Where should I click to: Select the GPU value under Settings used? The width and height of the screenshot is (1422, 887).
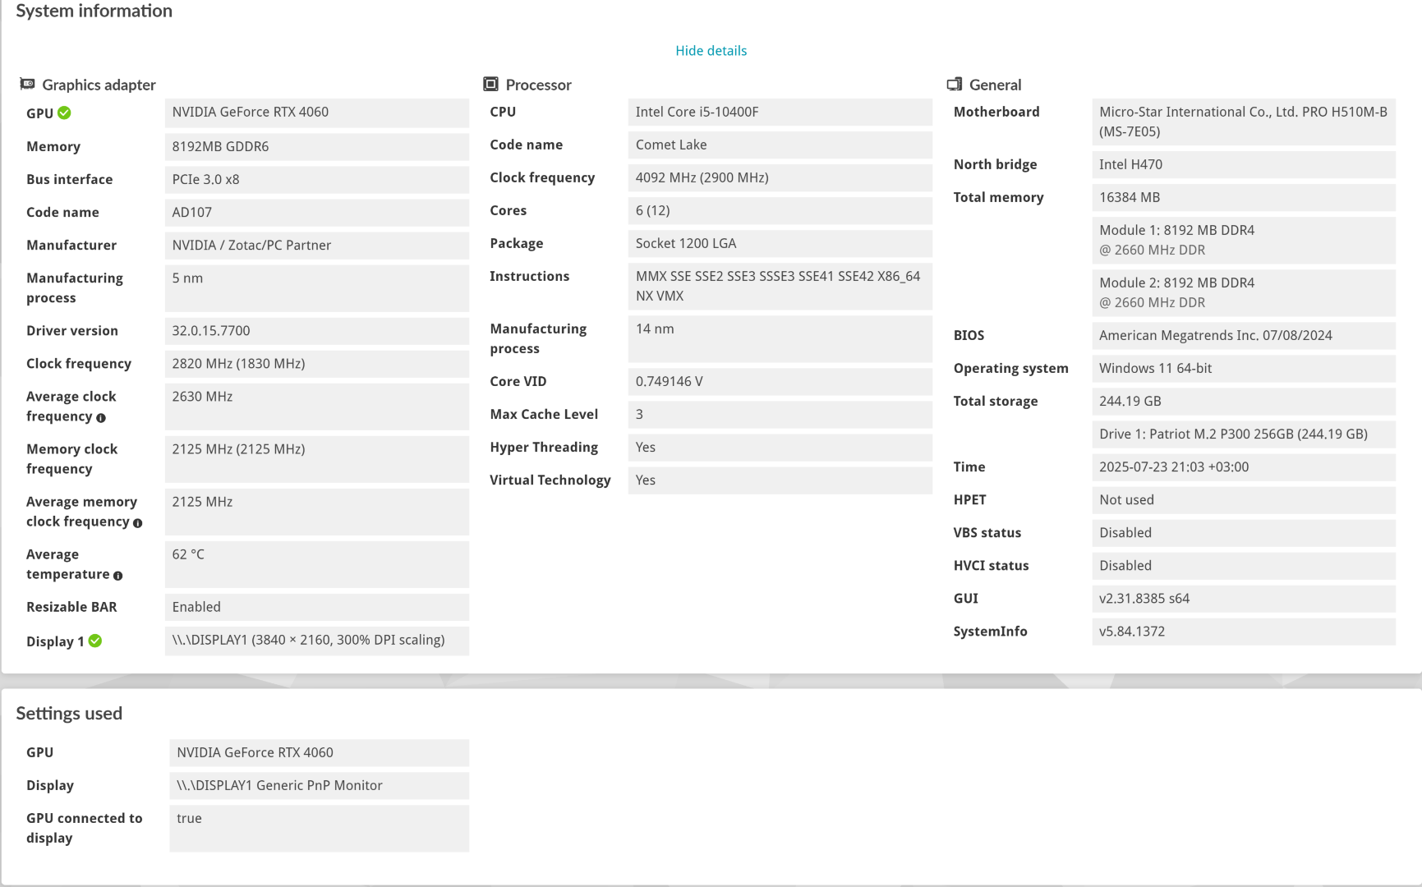[x=320, y=753]
